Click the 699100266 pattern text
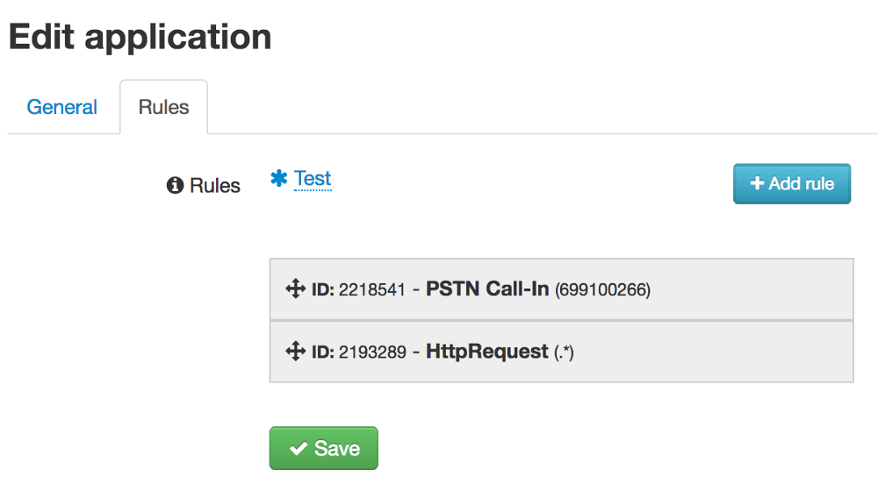The width and height of the screenshot is (878, 499). [x=603, y=289]
